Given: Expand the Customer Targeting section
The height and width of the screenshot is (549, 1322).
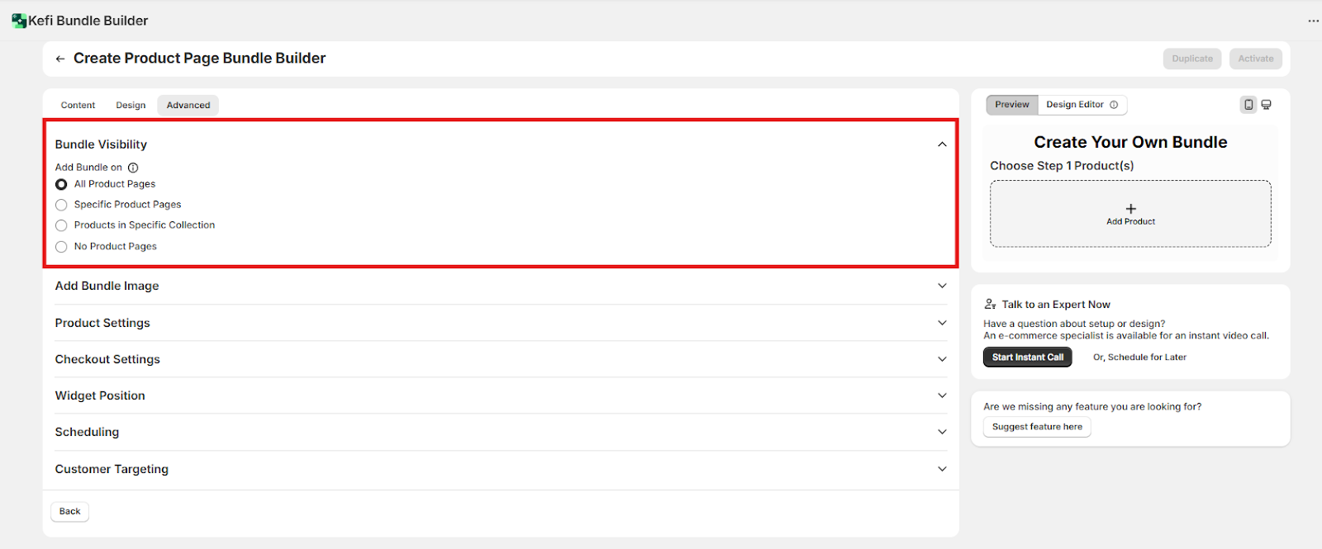Looking at the screenshot, I should 942,469.
